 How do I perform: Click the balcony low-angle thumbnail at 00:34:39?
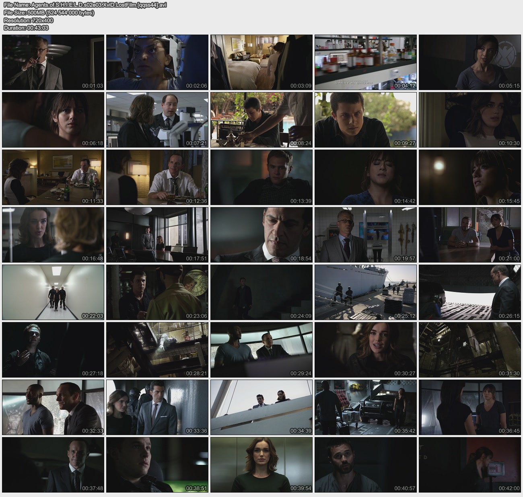click(261, 407)
